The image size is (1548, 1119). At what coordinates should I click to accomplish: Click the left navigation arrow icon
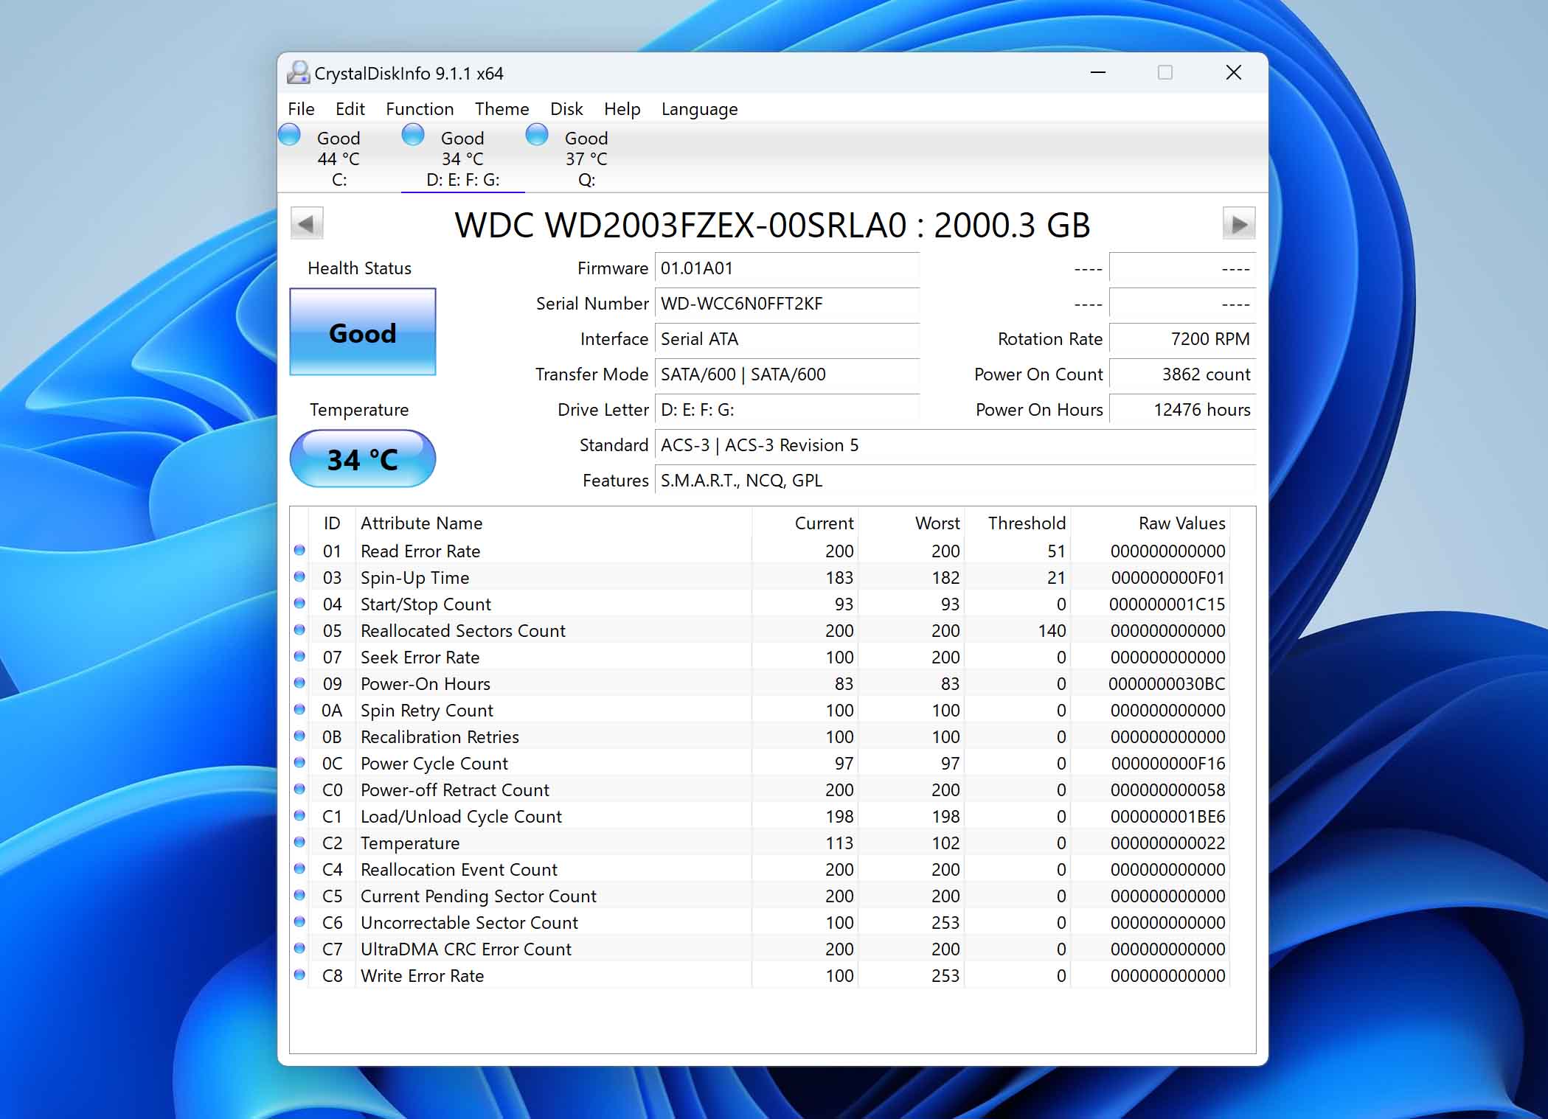pyautogui.click(x=305, y=223)
